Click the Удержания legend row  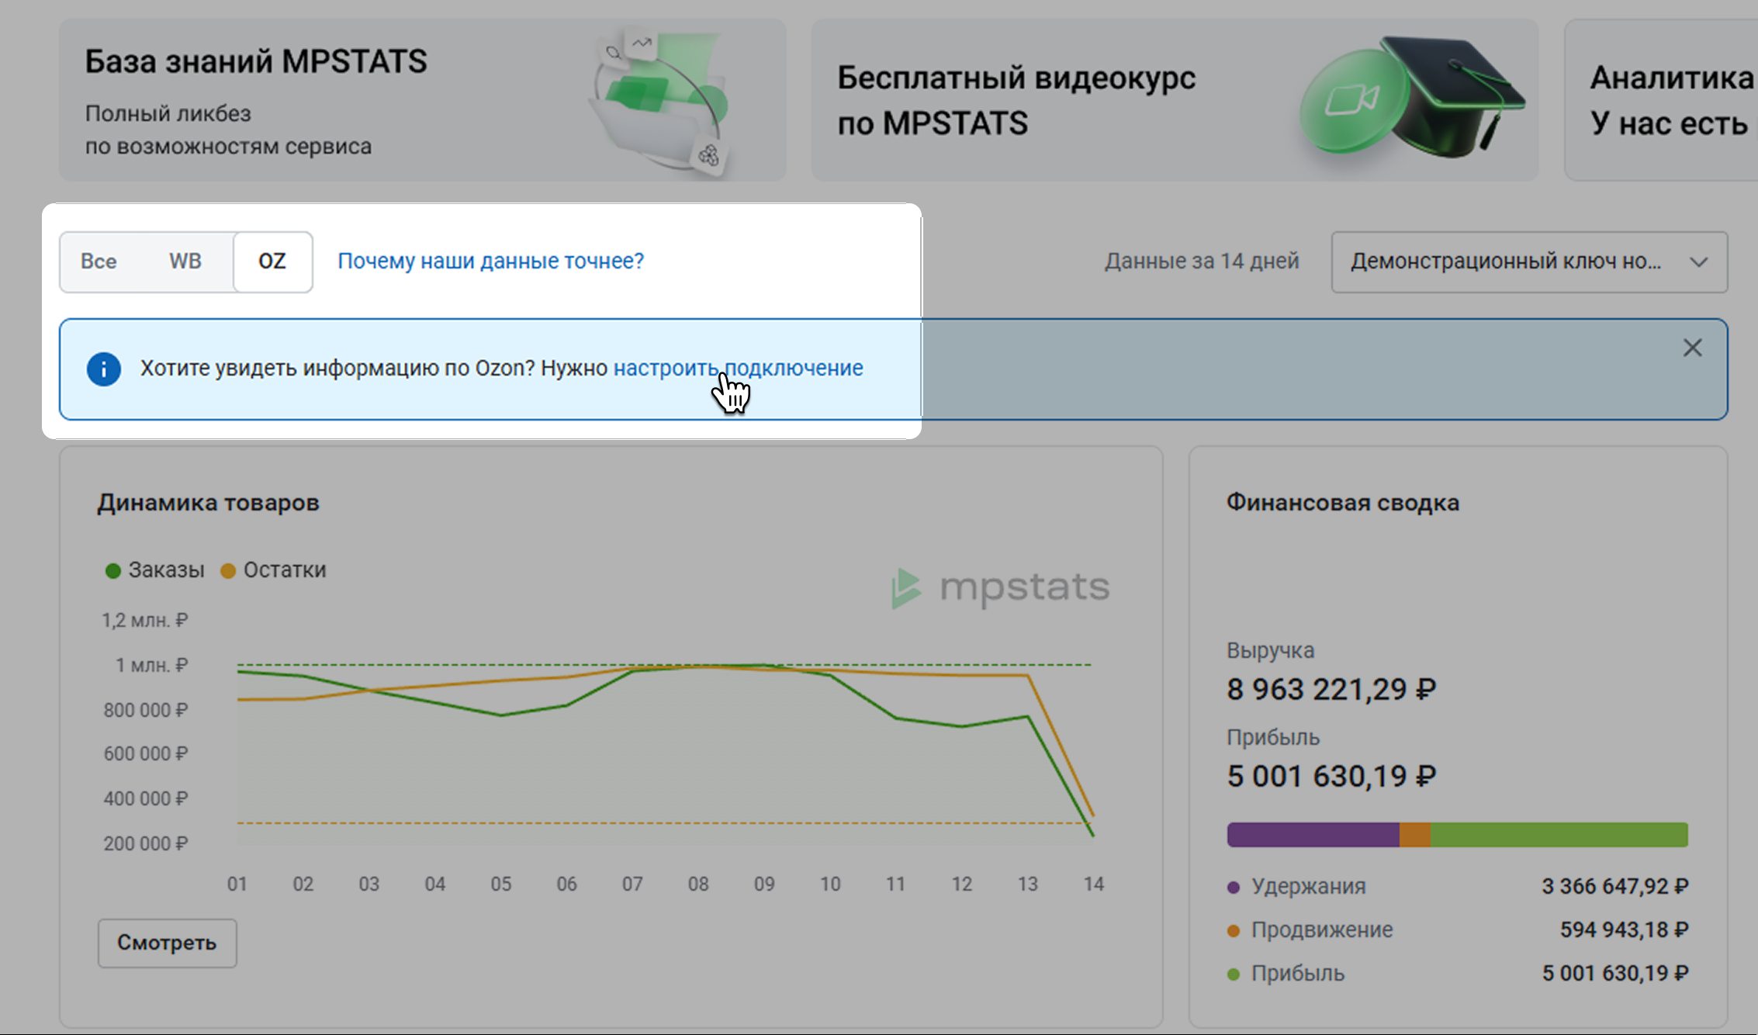(x=1458, y=886)
